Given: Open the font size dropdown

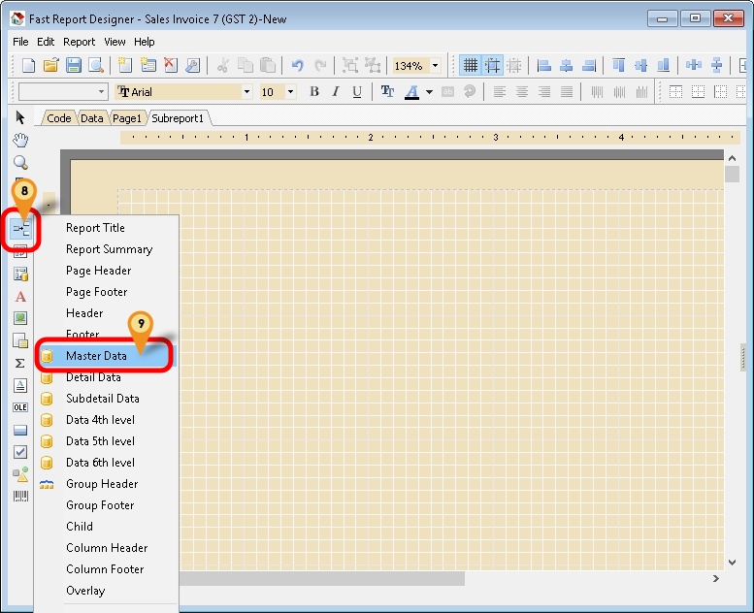Looking at the screenshot, I should pyautogui.click(x=290, y=92).
